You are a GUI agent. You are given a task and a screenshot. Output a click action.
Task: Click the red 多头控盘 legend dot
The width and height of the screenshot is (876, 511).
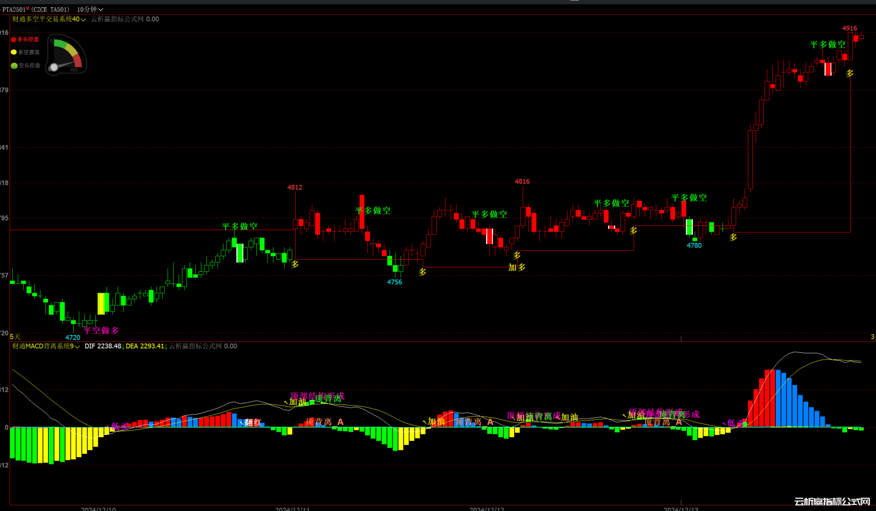14,39
